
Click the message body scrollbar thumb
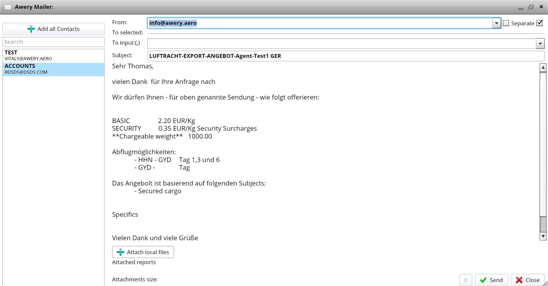click(x=543, y=224)
